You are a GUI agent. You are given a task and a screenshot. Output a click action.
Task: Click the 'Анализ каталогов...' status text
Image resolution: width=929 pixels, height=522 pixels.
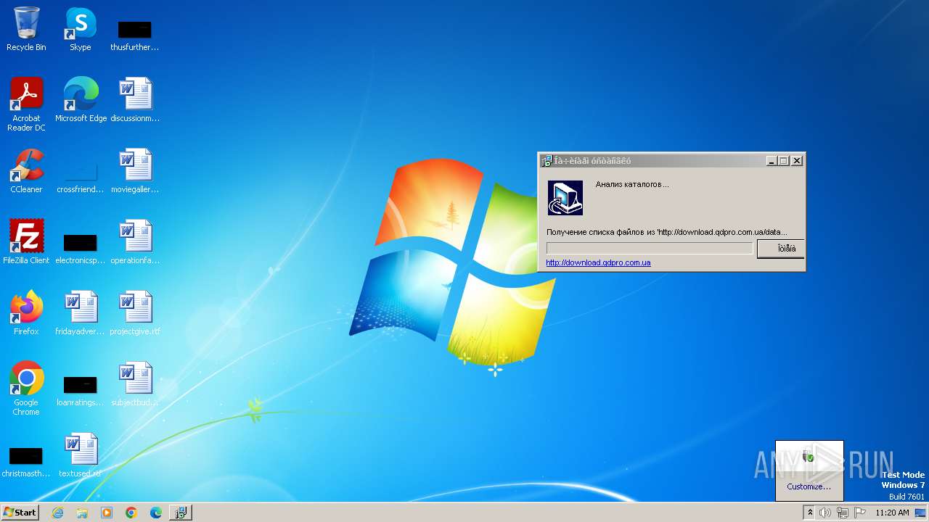(x=632, y=184)
